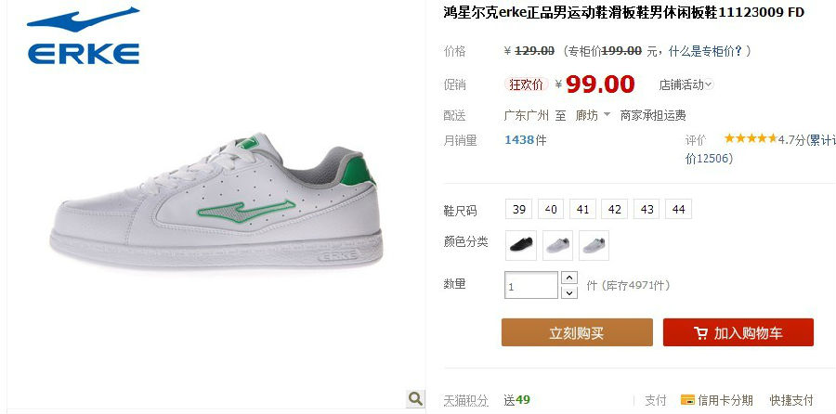The height and width of the screenshot is (414, 836).
Task: Click the quantity input field
Action: (531, 285)
